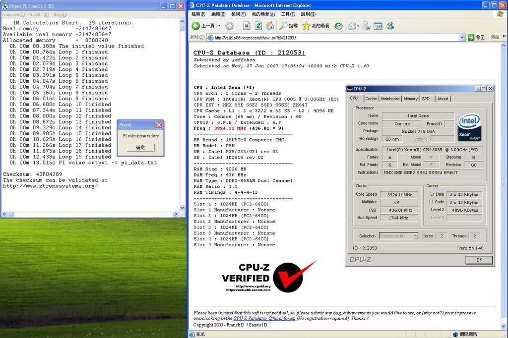Expand the address bar URL dropdown
The width and height of the screenshot is (508, 338).
(462, 37)
